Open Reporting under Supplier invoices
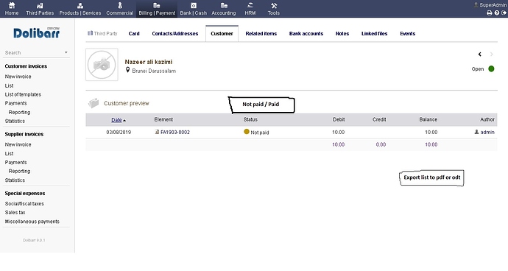 (x=19, y=171)
